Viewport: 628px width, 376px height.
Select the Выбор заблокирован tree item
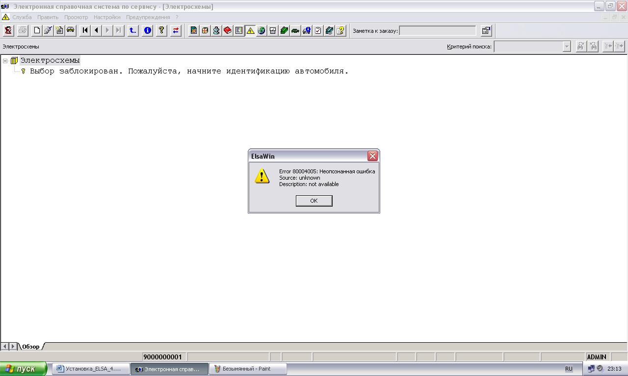[189, 71]
